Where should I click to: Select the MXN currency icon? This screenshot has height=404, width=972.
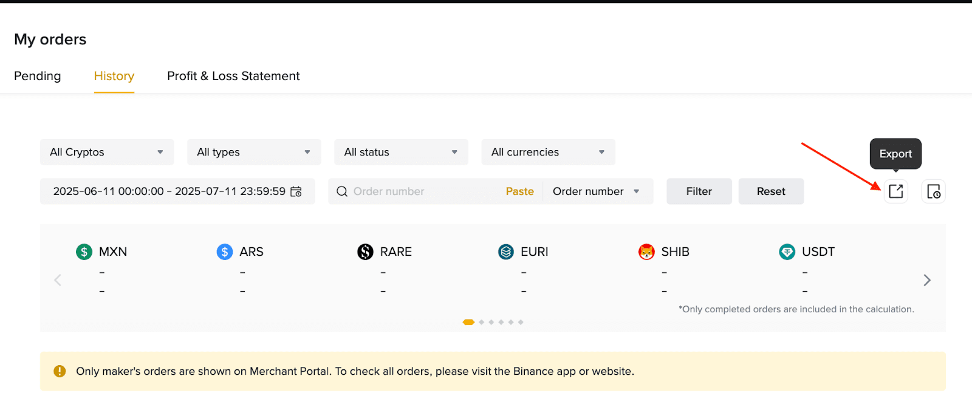84,252
